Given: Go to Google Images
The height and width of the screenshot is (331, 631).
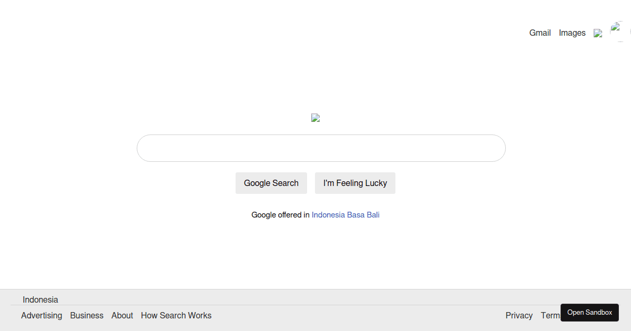Looking at the screenshot, I should pyautogui.click(x=572, y=33).
